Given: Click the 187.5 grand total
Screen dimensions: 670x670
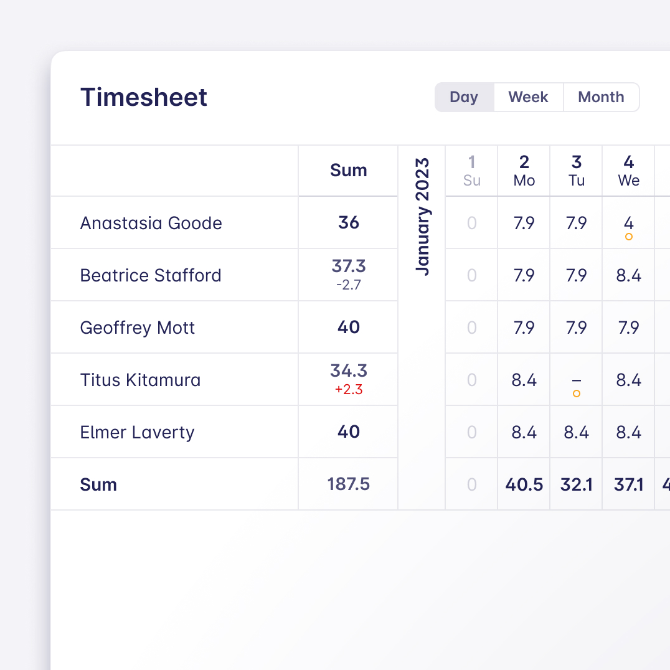Looking at the screenshot, I should [348, 484].
